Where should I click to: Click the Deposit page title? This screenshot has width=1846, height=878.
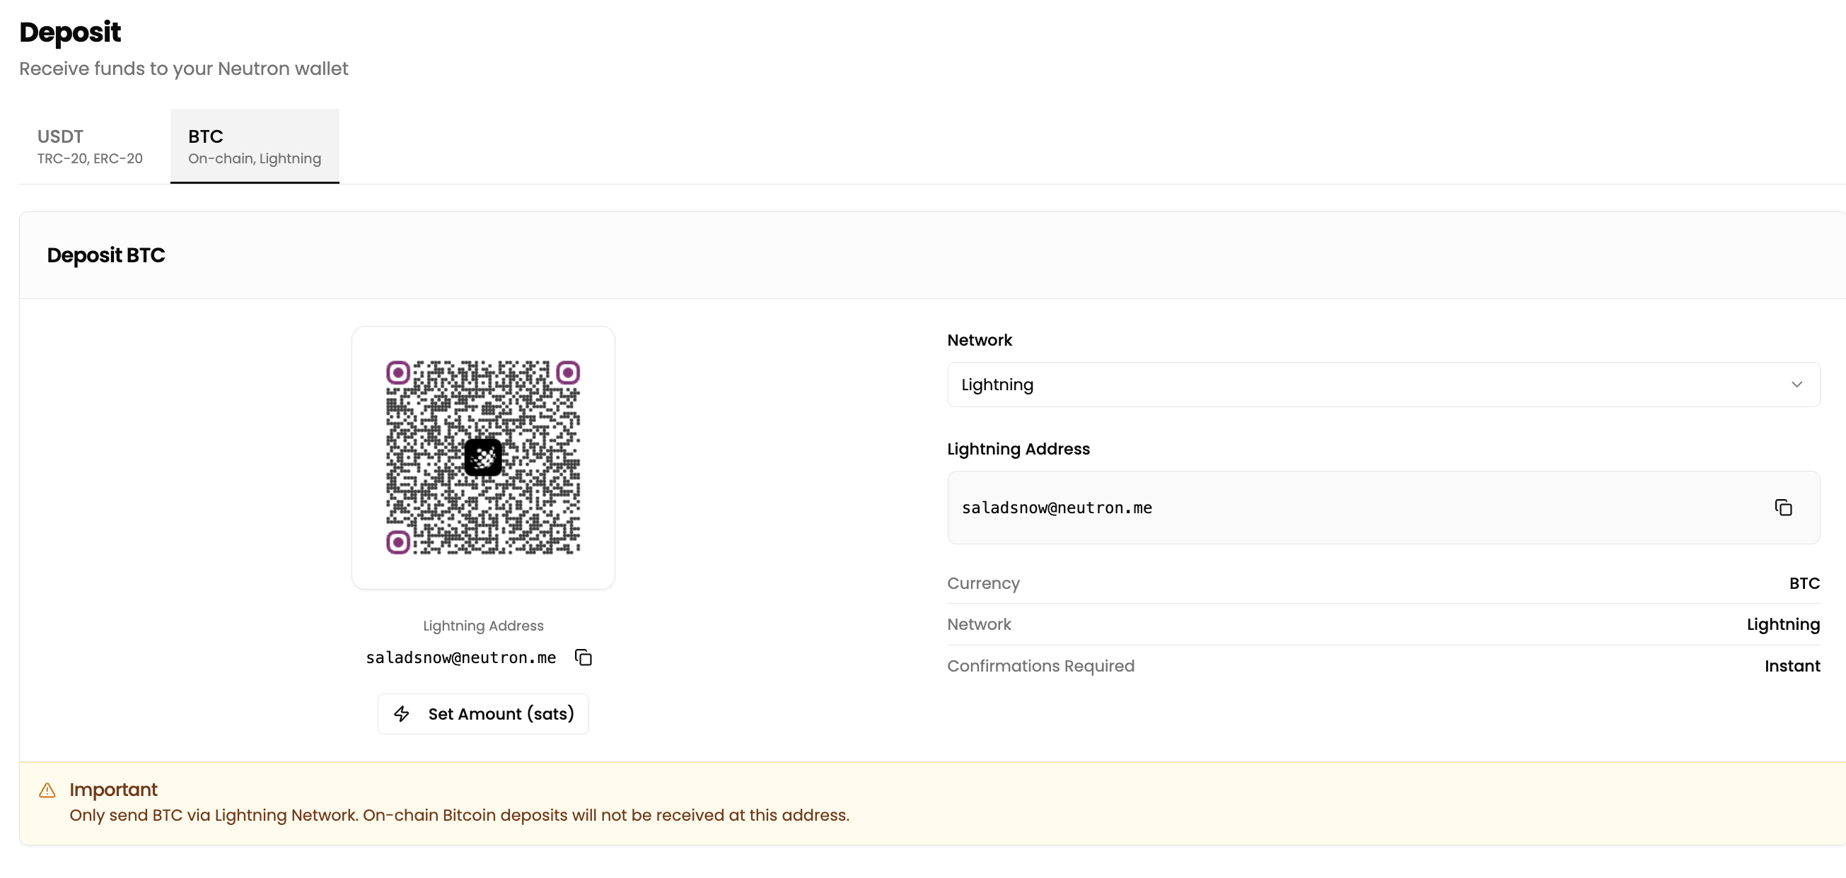click(x=70, y=33)
